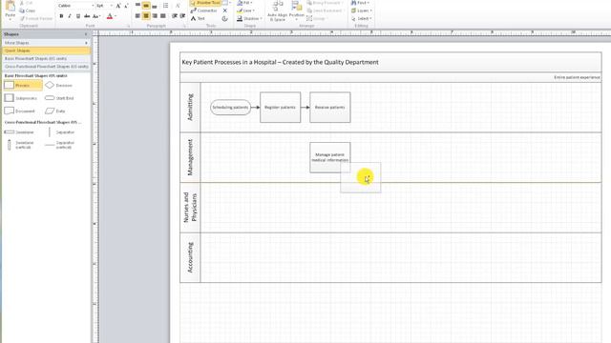Select the Pointer Tool

pyautogui.click(x=205, y=3)
